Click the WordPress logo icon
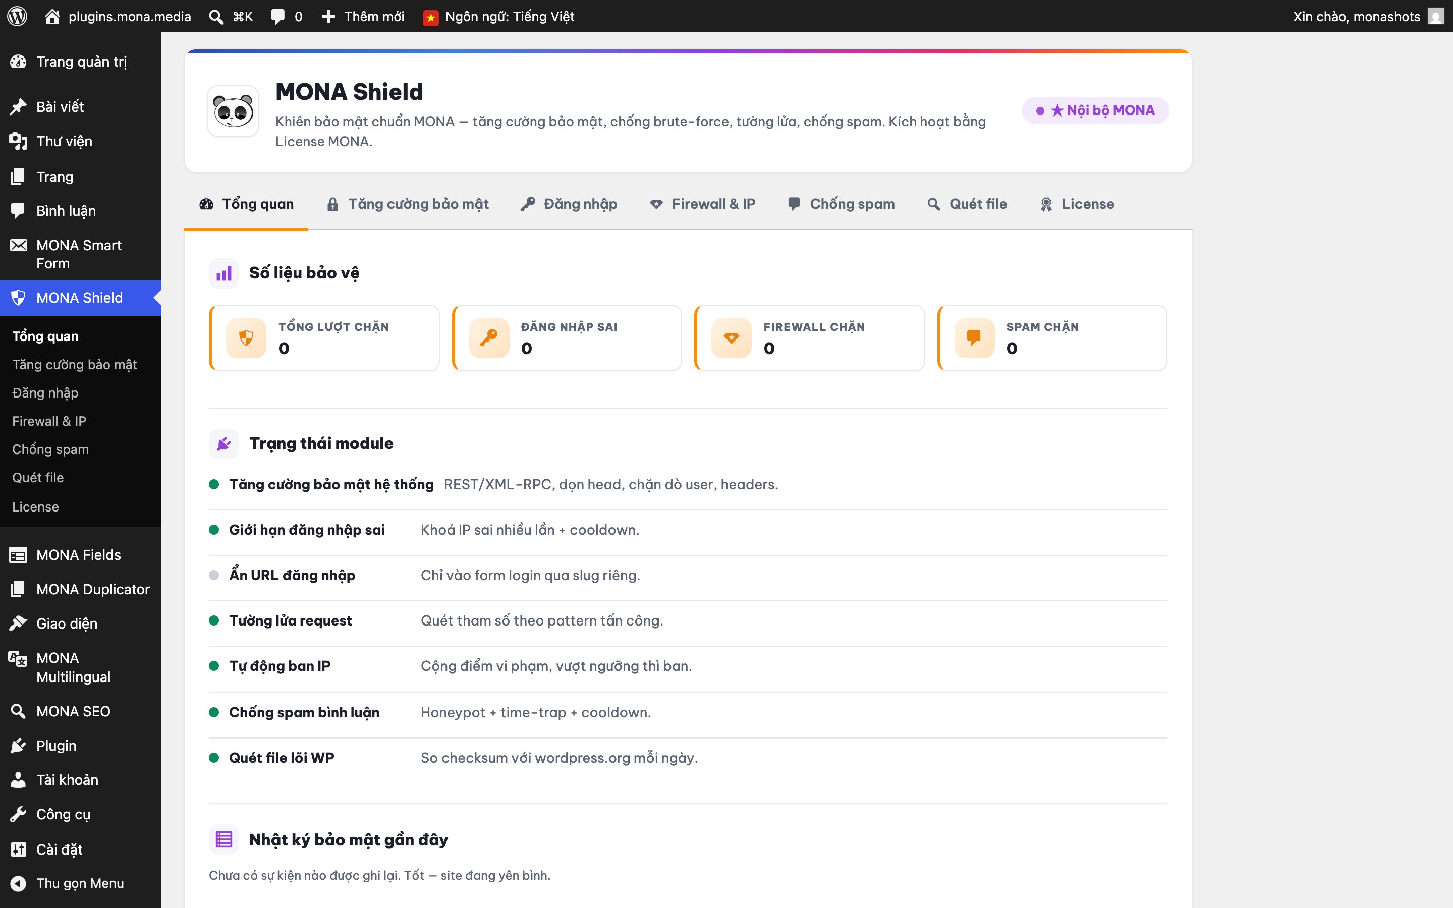The width and height of the screenshot is (1453, 908). tap(18, 16)
